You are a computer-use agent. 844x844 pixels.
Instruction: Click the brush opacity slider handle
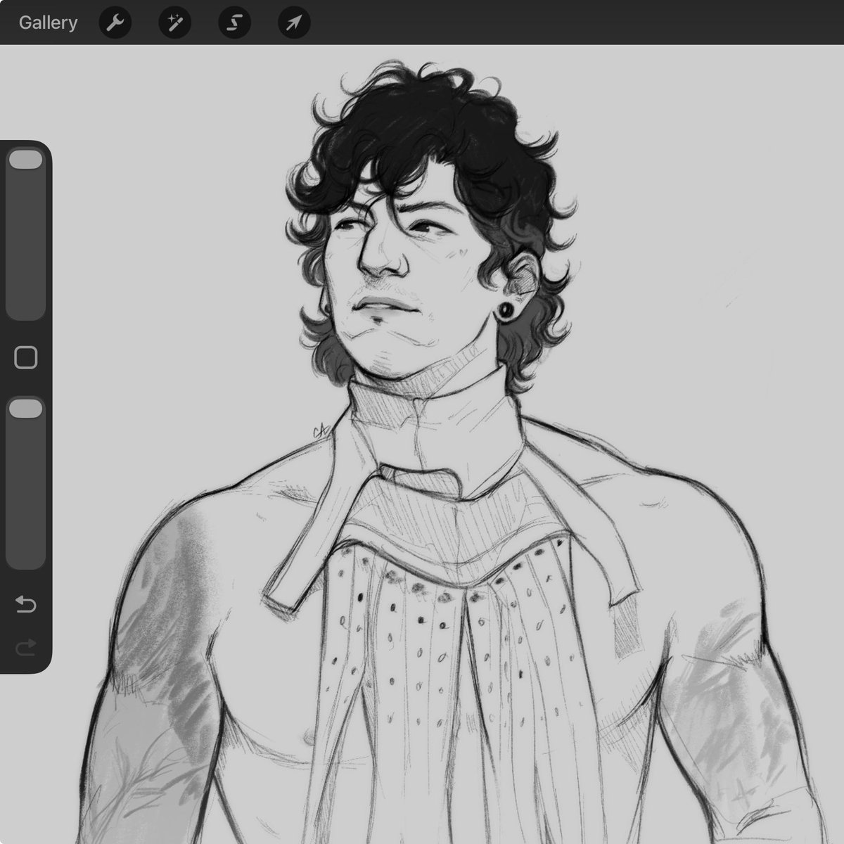25,409
